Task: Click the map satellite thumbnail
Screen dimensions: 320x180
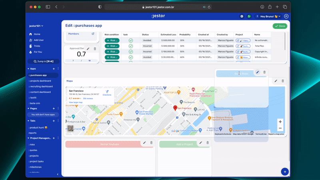Action: pos(70,128)
